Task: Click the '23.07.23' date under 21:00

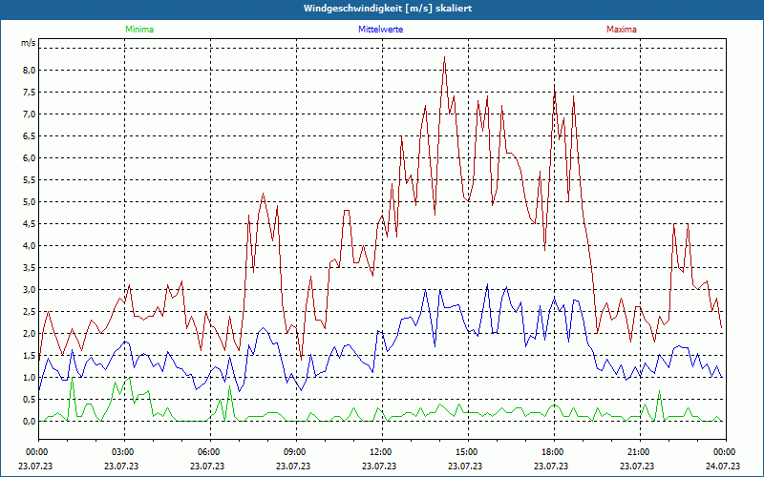Action: pos(637,466)
